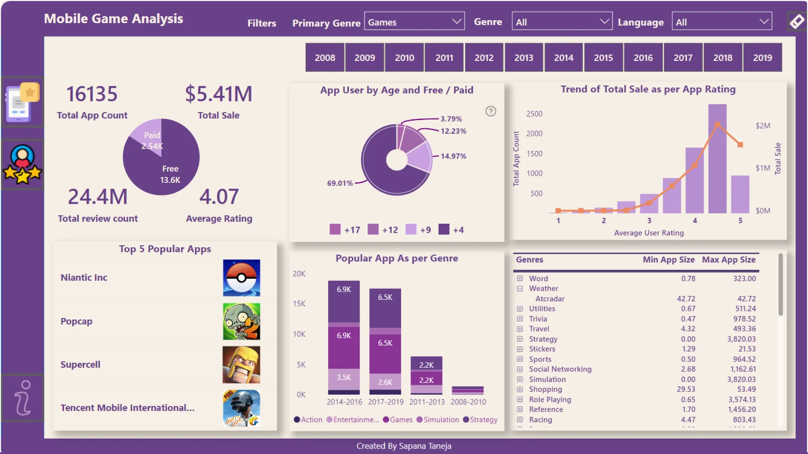This screenshot has height=454, width=808.
Task: Expand the Strategy genre row
Action: pyautogui.click(x=520, y=339)
